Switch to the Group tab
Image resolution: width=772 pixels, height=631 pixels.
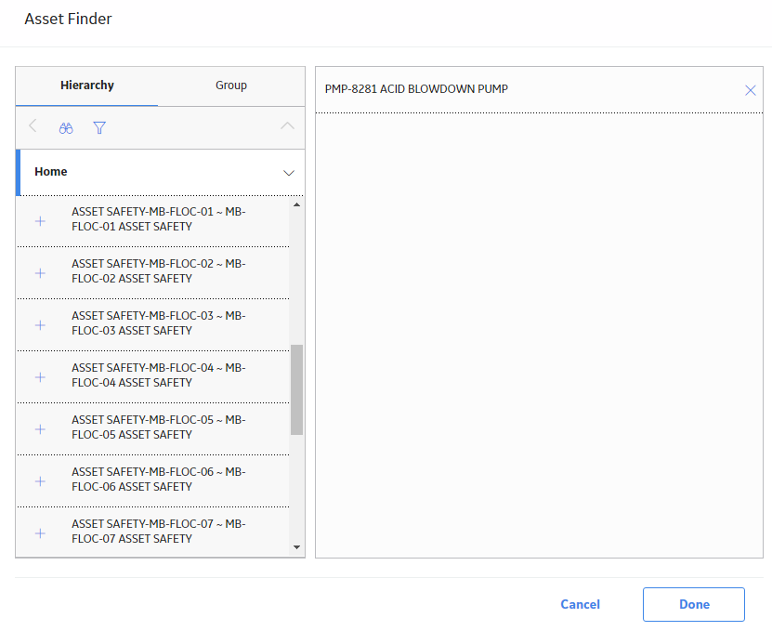[x=231, y=85]
